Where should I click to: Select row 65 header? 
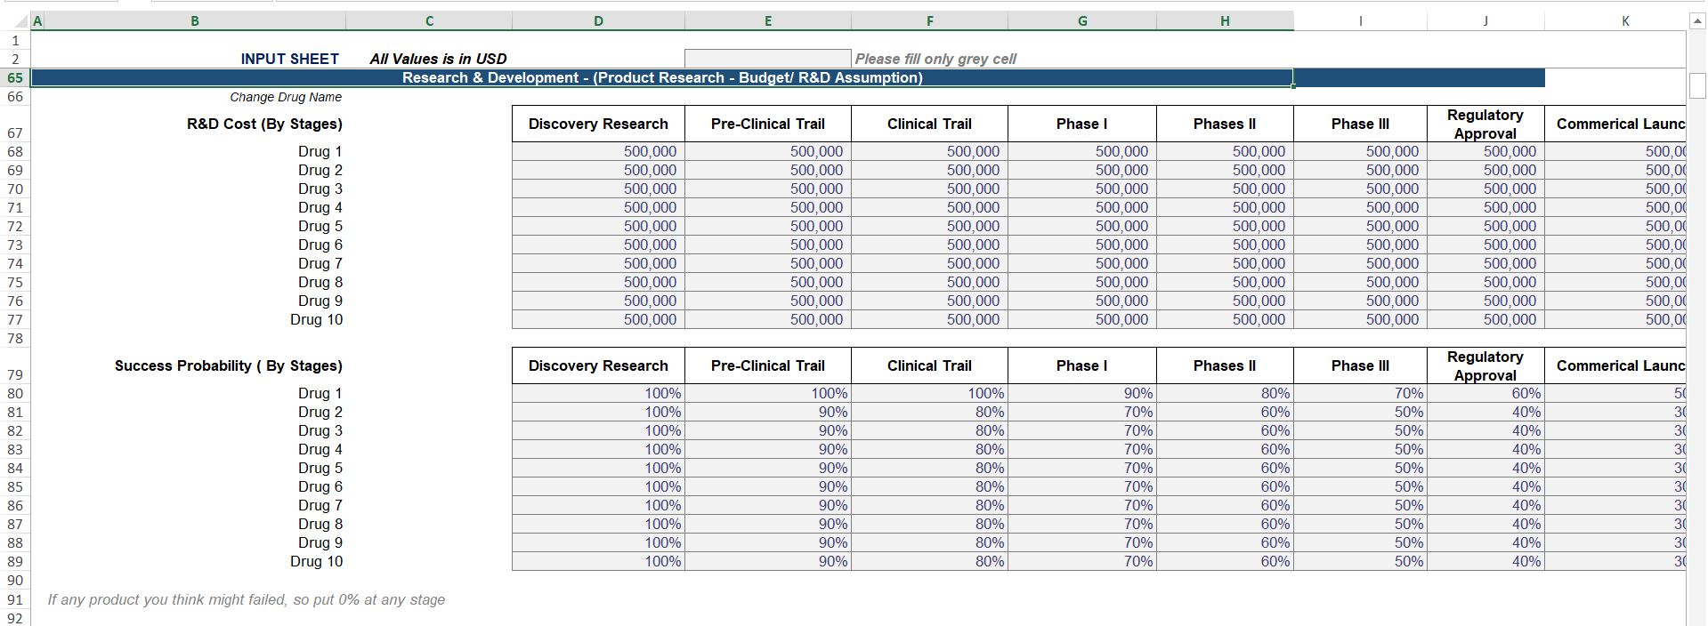[x=15, y=77]
